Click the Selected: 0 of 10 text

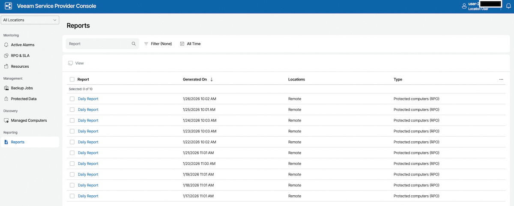pos(81,89)
